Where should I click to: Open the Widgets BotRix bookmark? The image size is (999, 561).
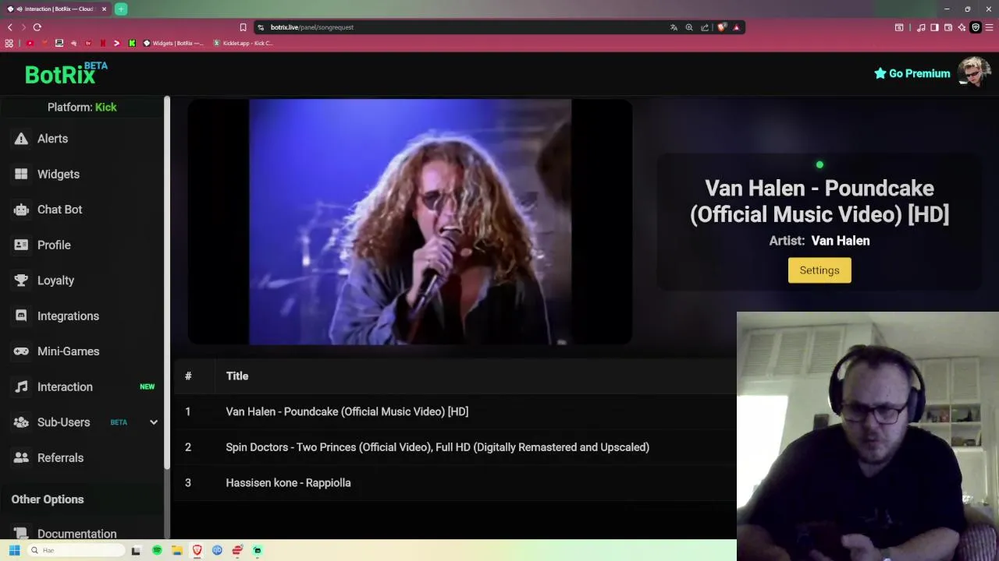click(x=173, y=43)
